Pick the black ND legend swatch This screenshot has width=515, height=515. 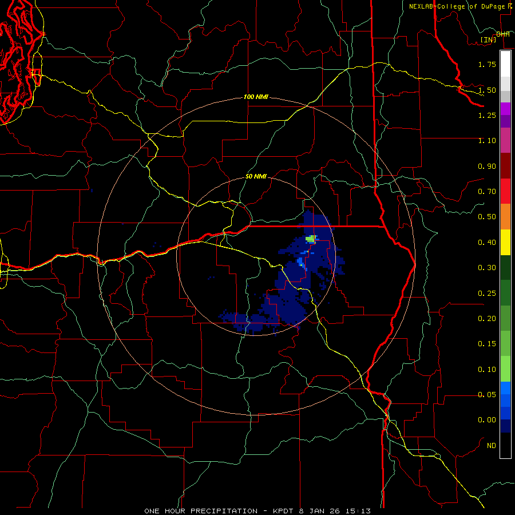tap(505, 445)
